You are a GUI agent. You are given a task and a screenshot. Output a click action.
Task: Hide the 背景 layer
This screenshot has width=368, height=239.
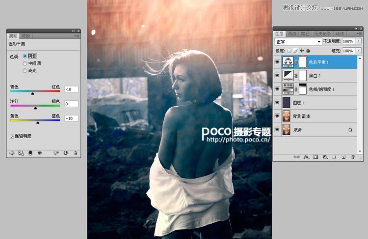[x=277, y=130]
